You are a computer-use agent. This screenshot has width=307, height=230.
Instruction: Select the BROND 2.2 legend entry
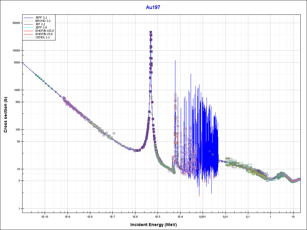(x=43, y=21)
